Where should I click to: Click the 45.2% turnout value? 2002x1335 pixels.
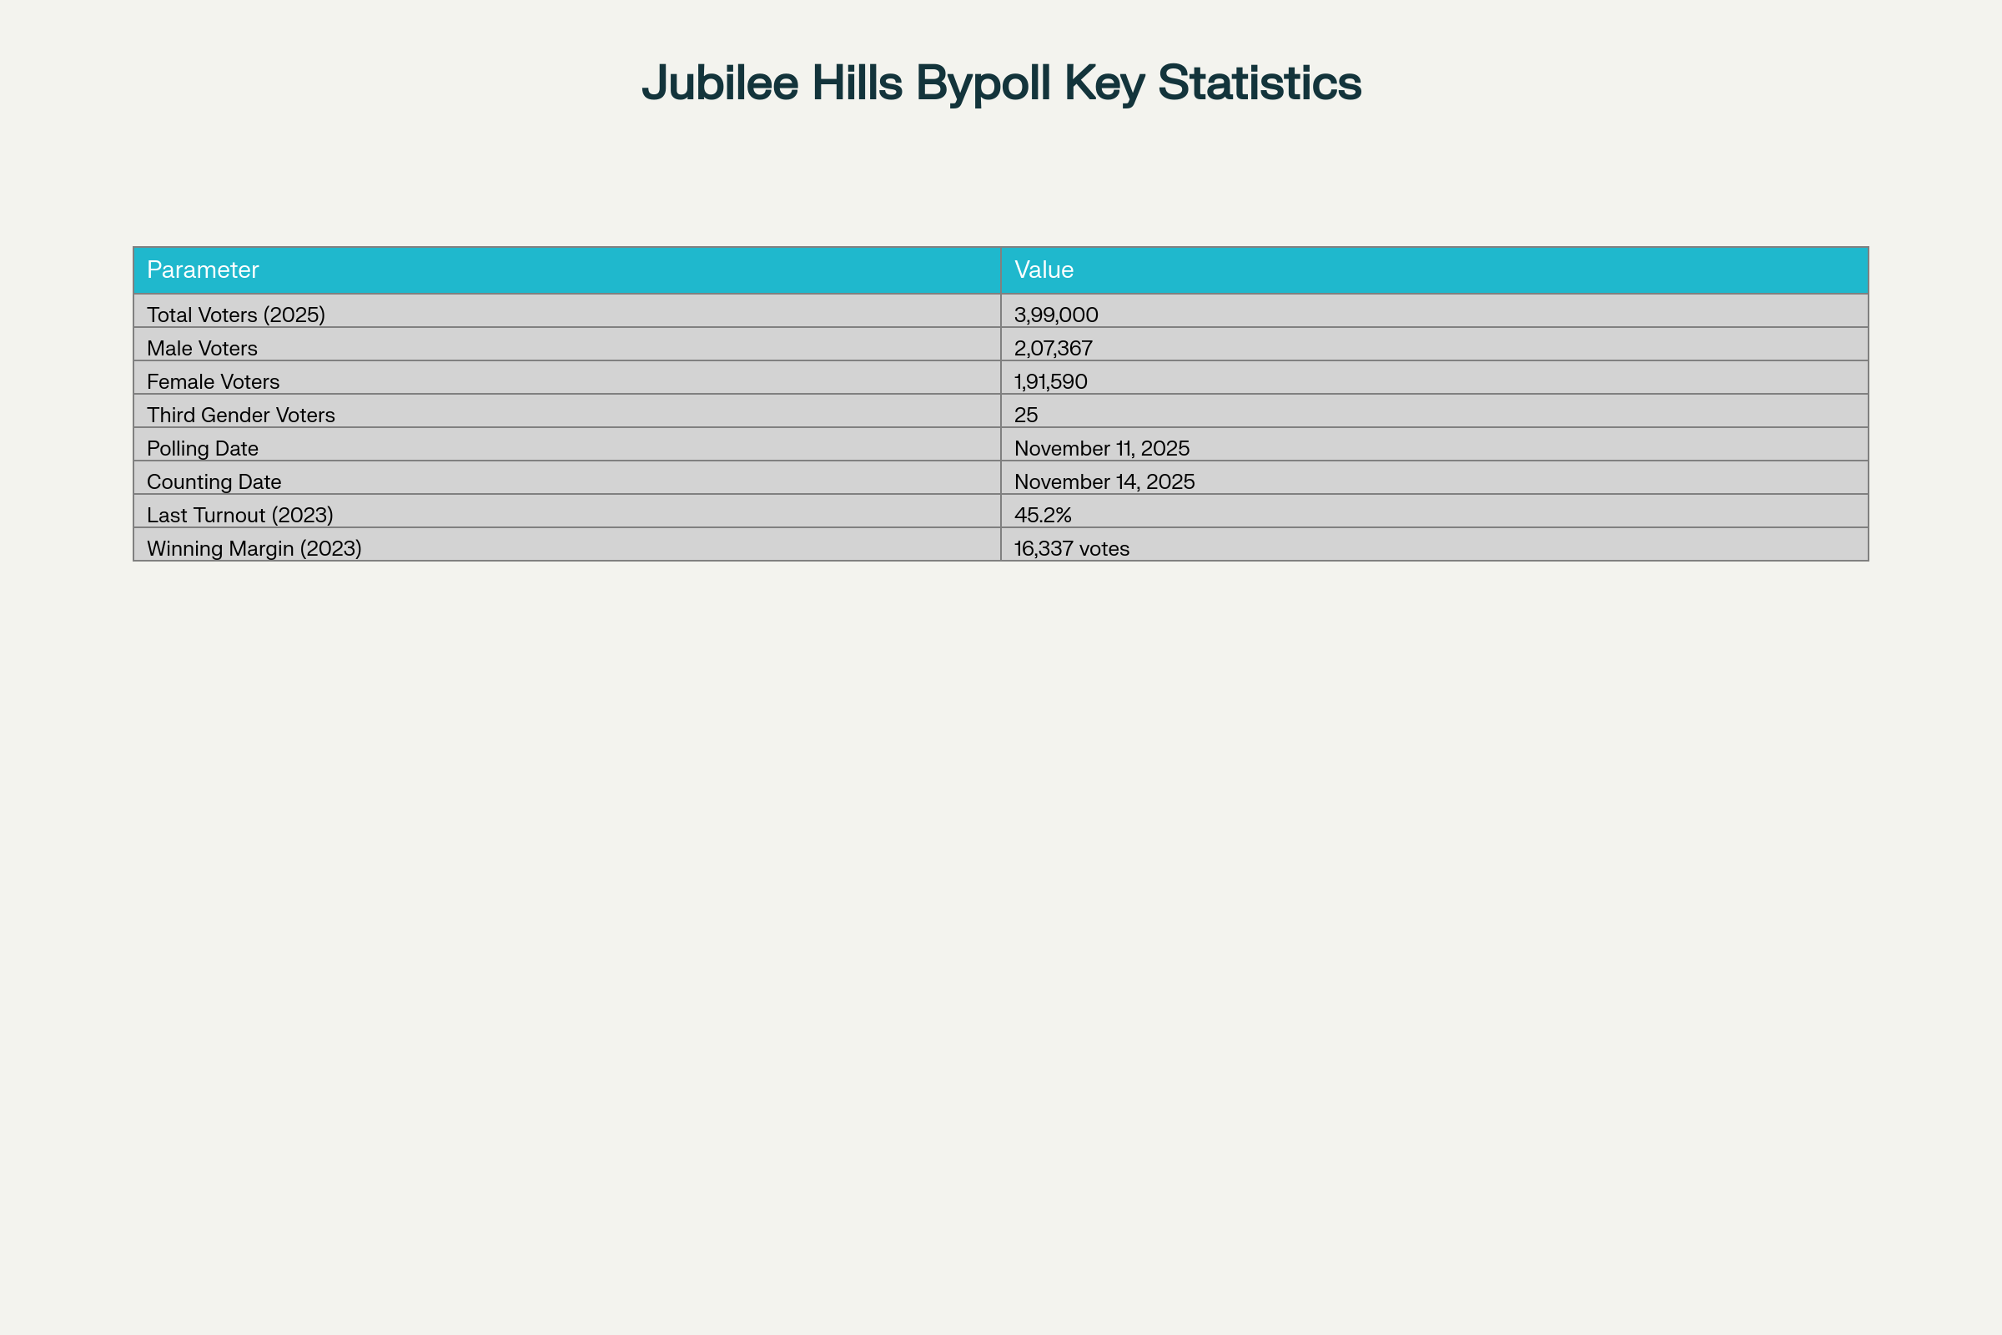[x=1043, y=514]
